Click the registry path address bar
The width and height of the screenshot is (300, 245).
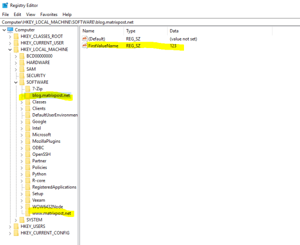click(x=150, y=22)
